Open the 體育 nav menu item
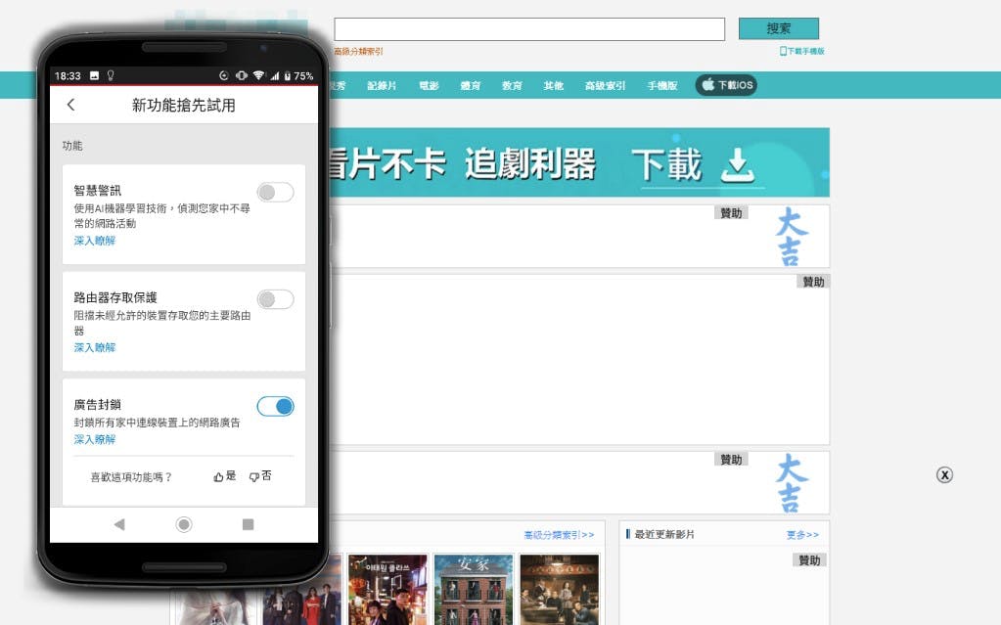 pos(471,85)
